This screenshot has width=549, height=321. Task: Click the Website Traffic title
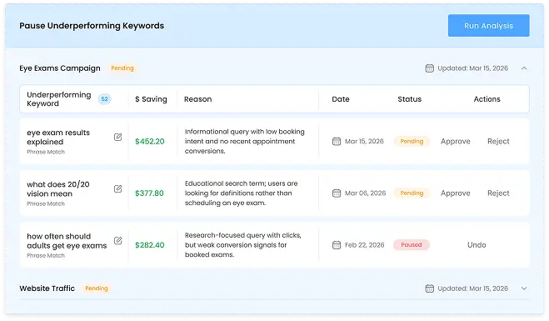tap(47, 288)
